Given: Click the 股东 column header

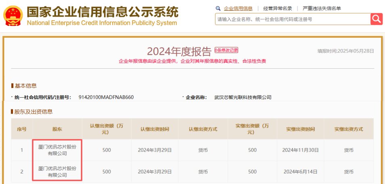Looking at the screenshot, I should point(57,129).
